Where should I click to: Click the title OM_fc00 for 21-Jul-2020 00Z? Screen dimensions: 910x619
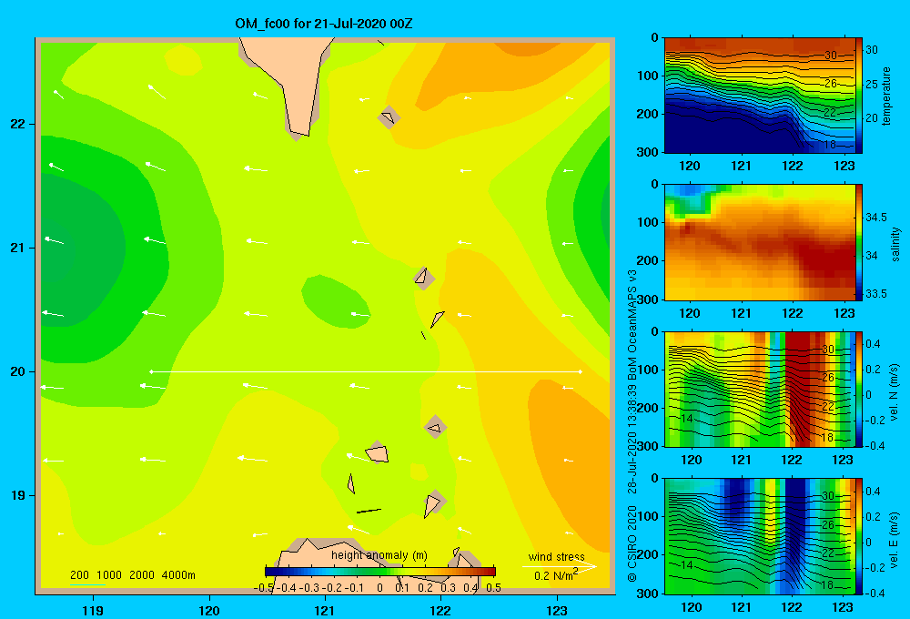(x=324, y=24)
